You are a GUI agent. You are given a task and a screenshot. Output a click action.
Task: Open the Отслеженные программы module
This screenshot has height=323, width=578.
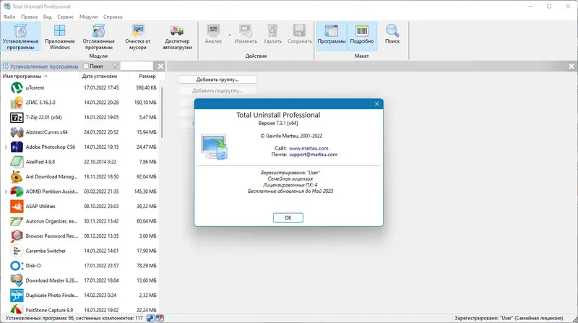[98, 37]
